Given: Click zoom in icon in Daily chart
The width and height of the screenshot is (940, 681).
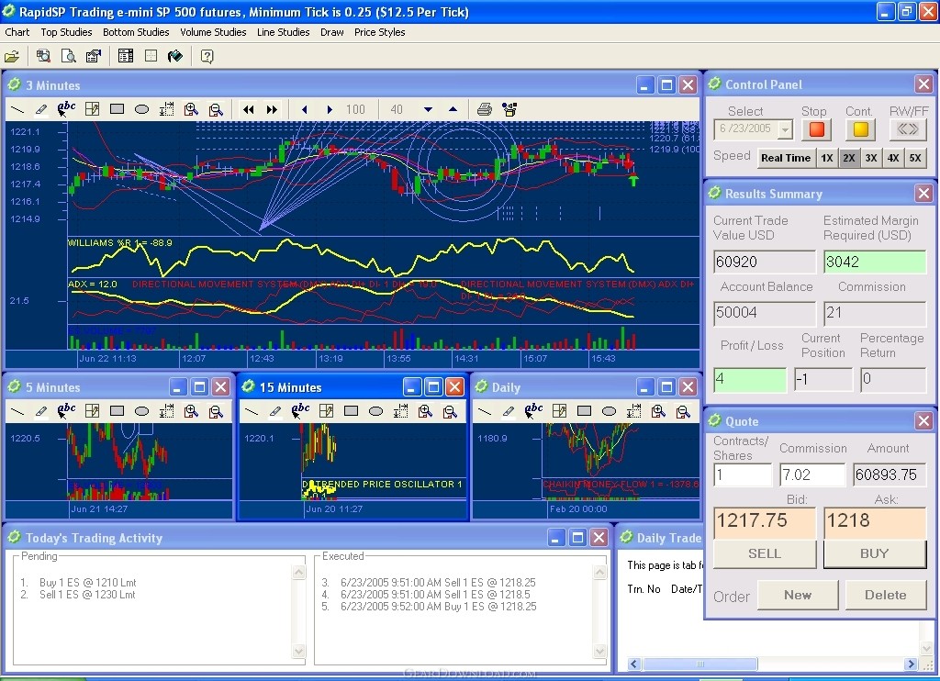Looking at the screenshot, I should click(658, 411).
